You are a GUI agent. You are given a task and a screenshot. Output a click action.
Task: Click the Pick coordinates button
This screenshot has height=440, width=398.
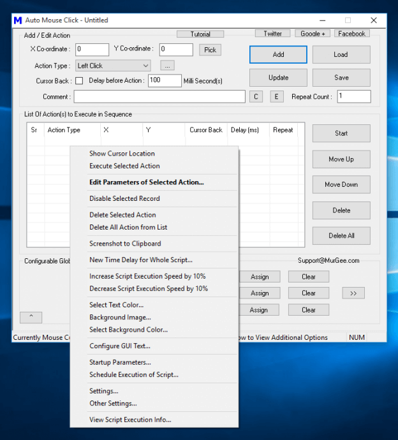tap(210, 50)
